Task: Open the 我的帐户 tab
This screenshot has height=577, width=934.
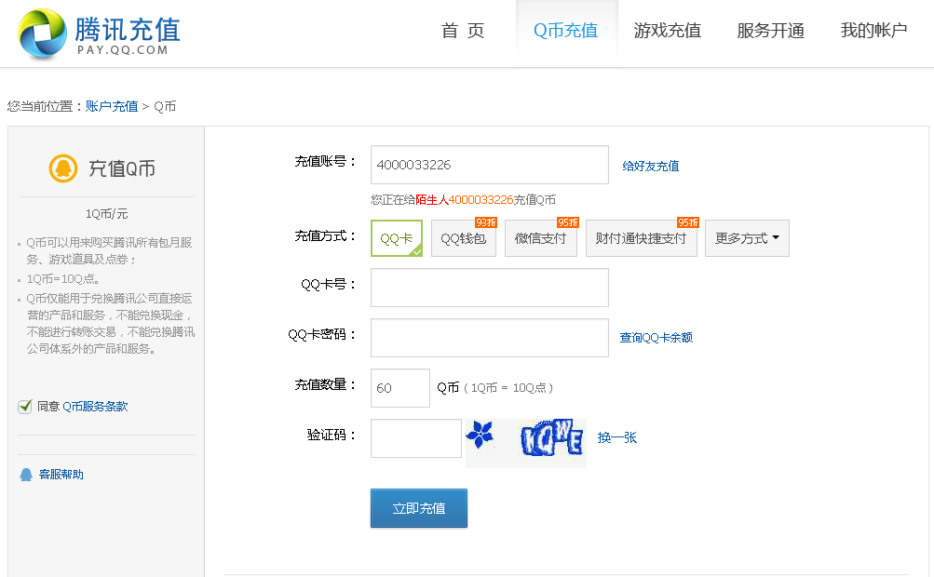Action: point(873,31)
